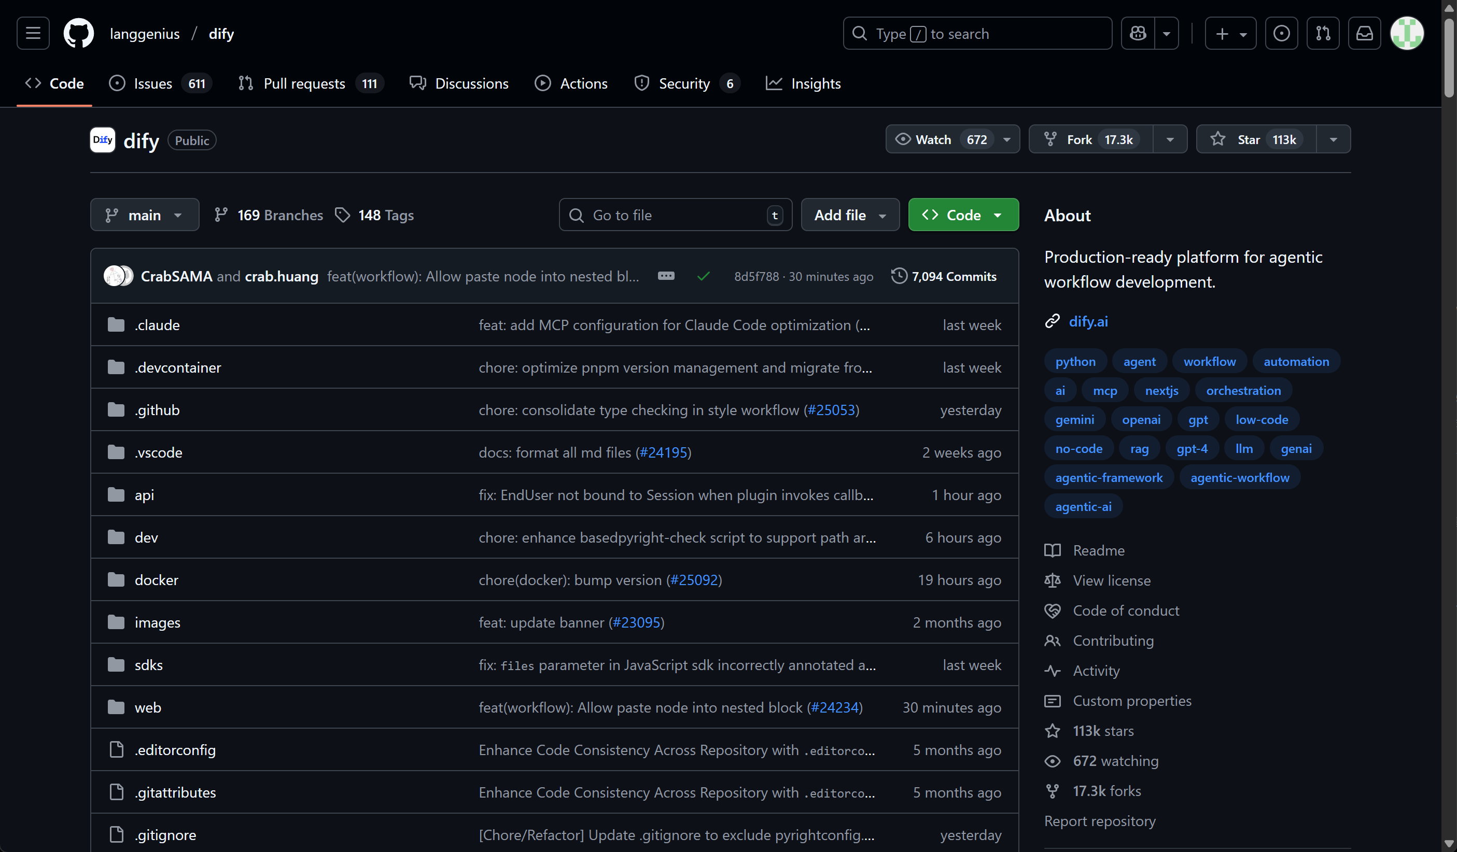Open the Issues icon in top header
The height and width of the screenshot is (852, 1457).
point(1281,34)
